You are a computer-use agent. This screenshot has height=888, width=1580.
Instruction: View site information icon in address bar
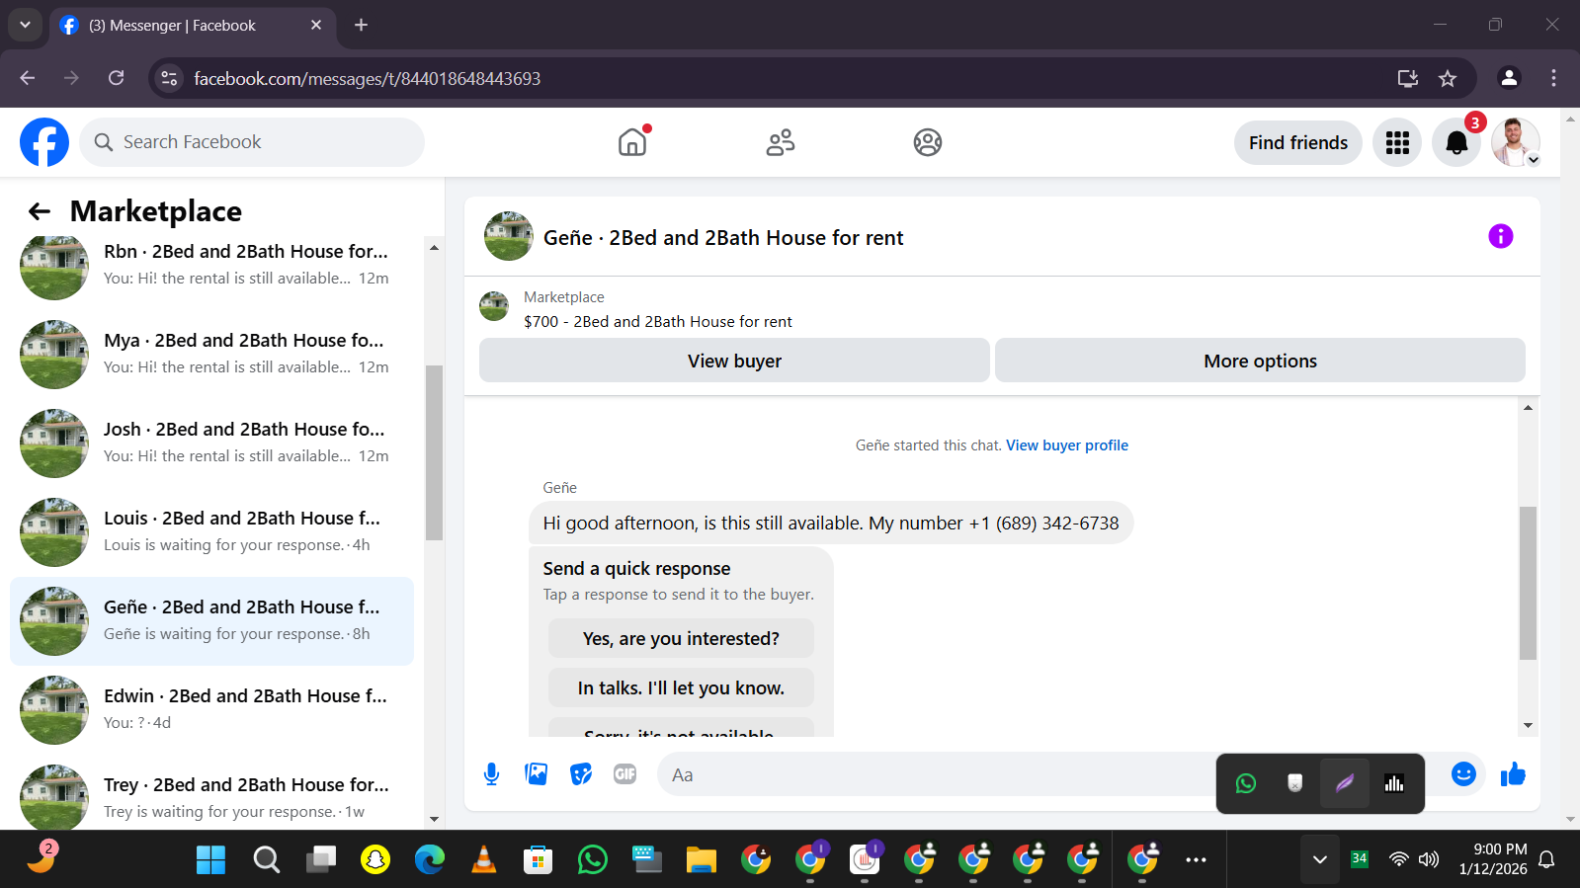[170, 78]
